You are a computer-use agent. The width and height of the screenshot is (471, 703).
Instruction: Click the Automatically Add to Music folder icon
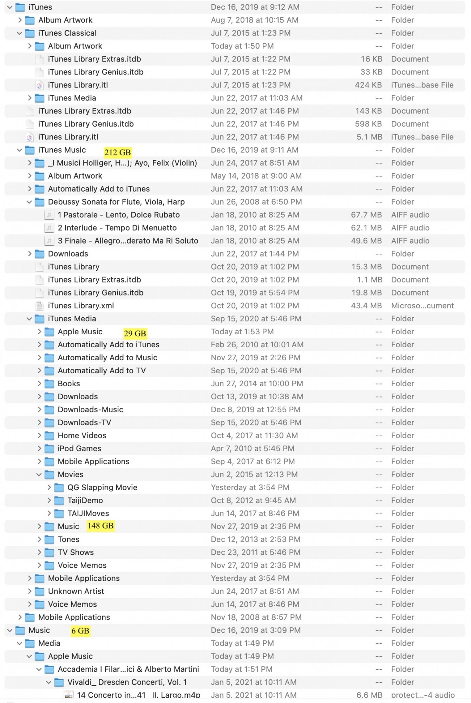50,357
